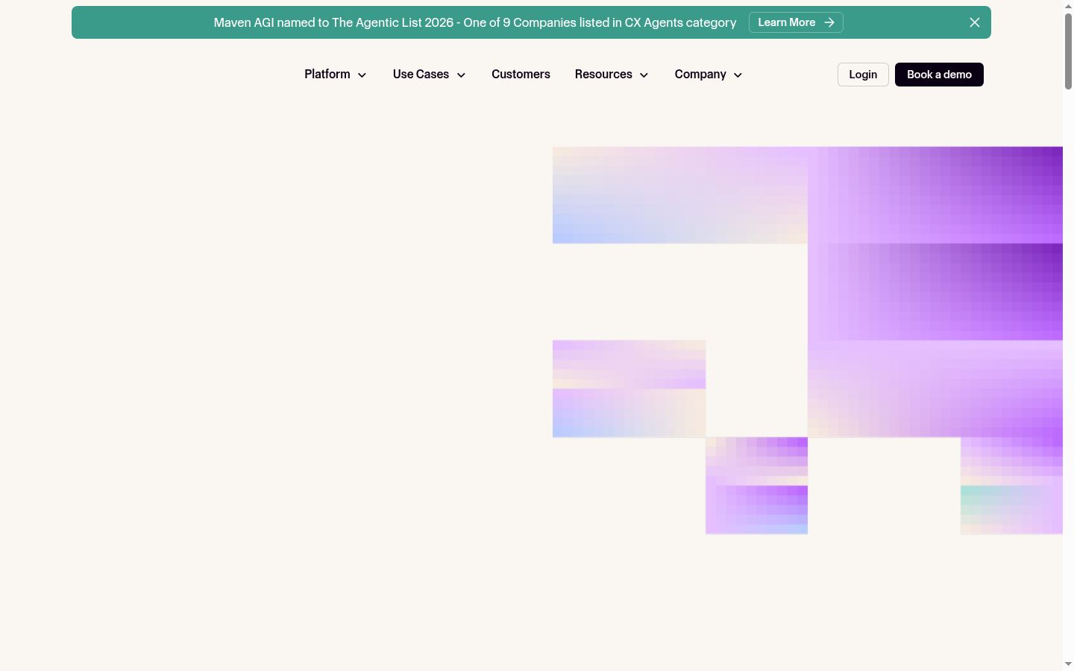
Task: Open the Resources dropdown
Action: [612, 75]
